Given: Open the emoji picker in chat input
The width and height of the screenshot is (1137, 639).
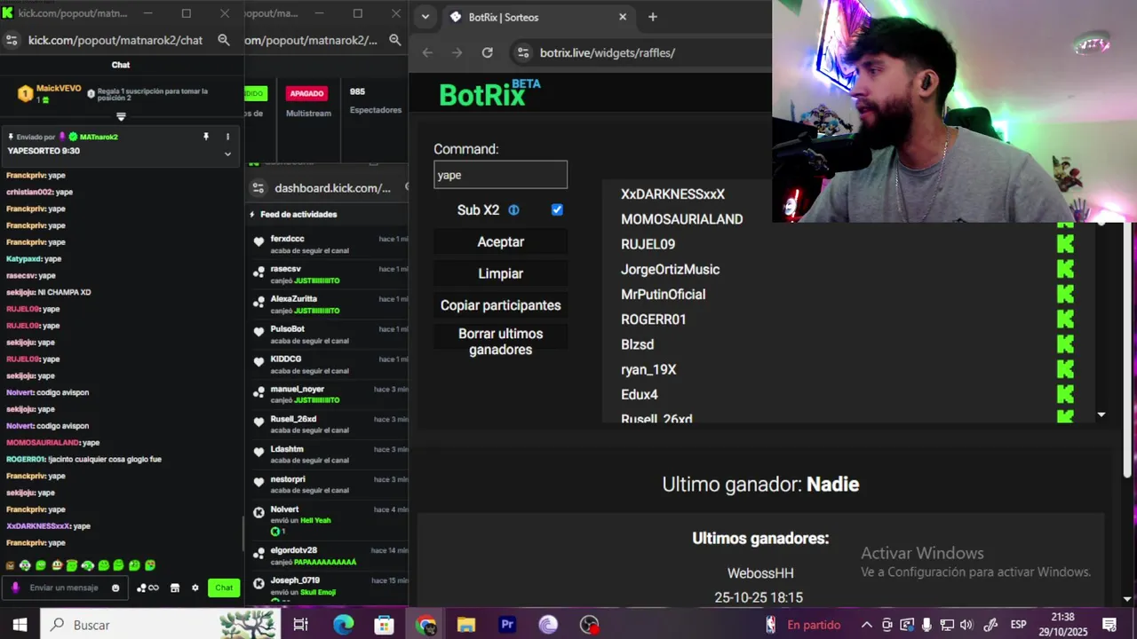Looking at the screenshot, I should click(115, 588).
